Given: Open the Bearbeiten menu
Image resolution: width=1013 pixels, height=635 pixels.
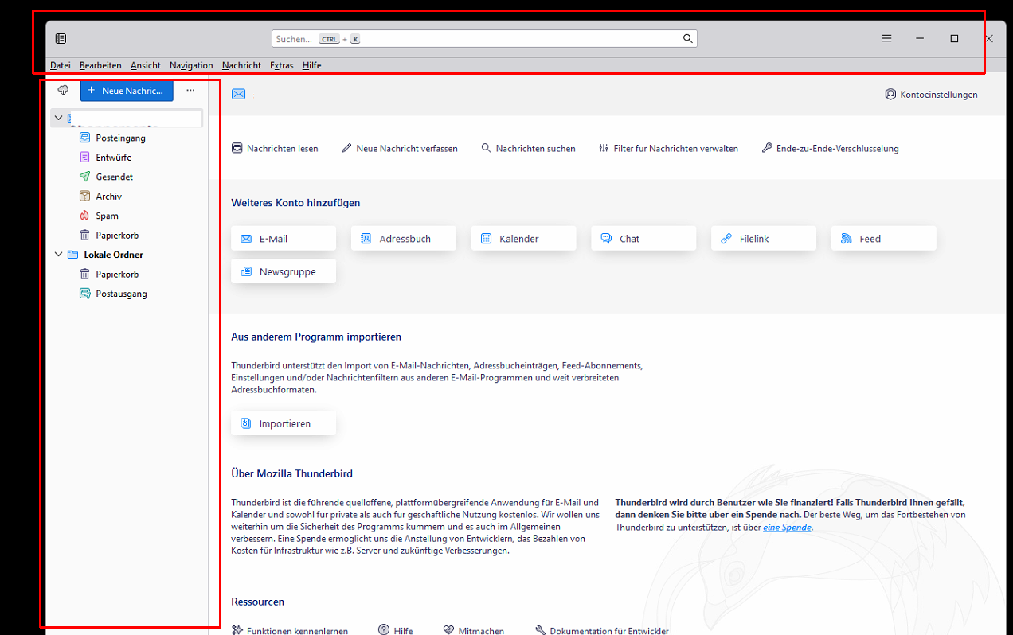Looking at the screenshot, I should [x=100, y=65].
